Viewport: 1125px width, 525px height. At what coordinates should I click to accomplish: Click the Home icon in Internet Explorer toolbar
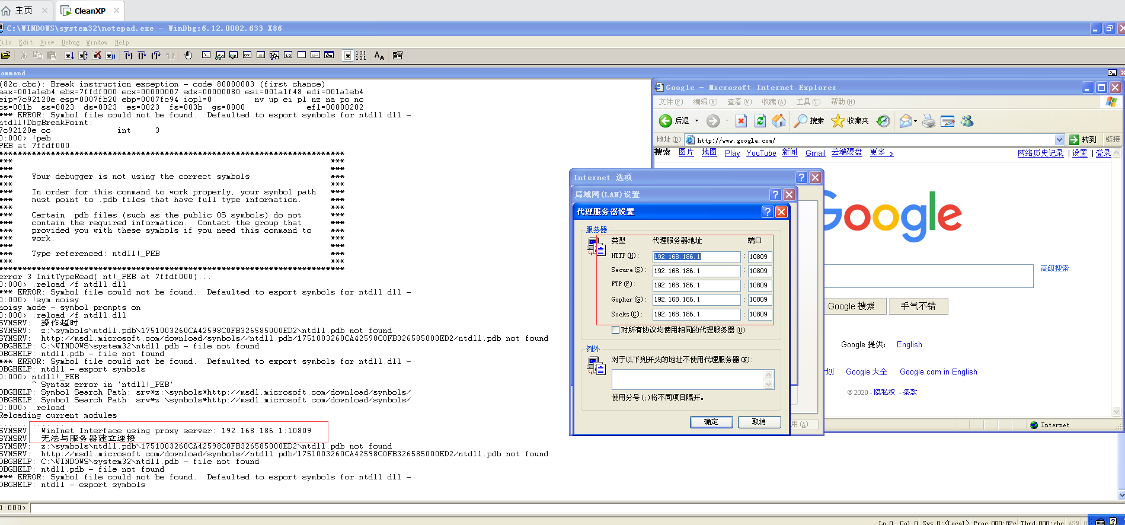point(779,121)
